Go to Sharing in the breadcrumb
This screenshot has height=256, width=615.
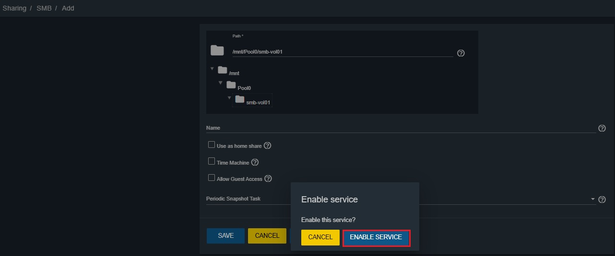pos(14,8)
